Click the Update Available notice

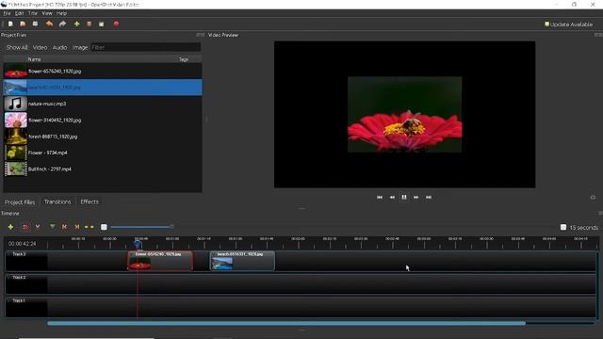568,24
